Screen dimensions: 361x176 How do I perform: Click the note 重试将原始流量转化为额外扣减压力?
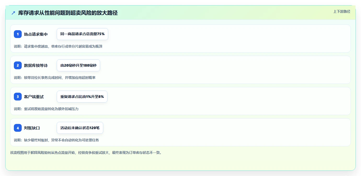pos(46,109)
